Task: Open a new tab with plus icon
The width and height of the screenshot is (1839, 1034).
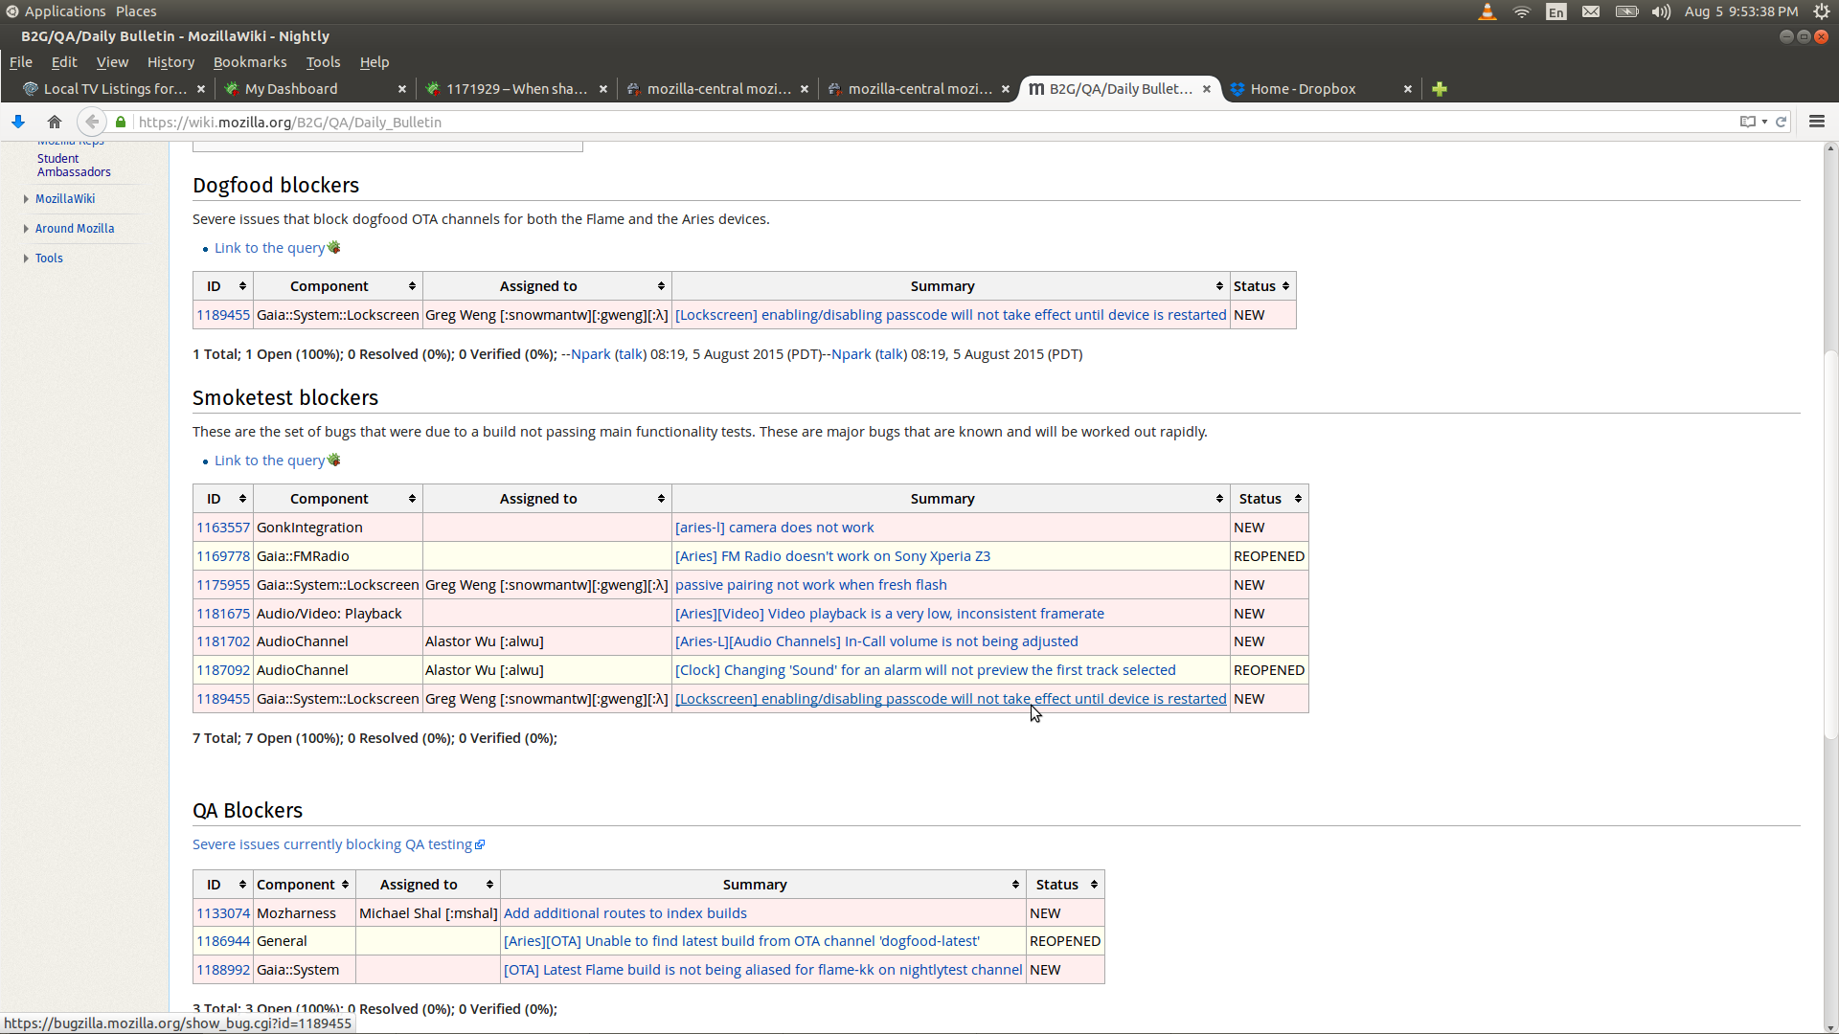Action: [1440, 89]
